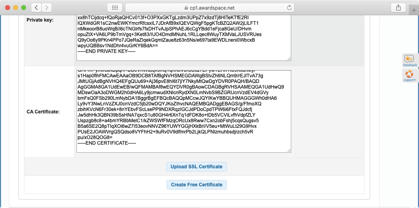Open the feedback widget
Viewport: 419px width, 208px height.
tap(409, 61)
